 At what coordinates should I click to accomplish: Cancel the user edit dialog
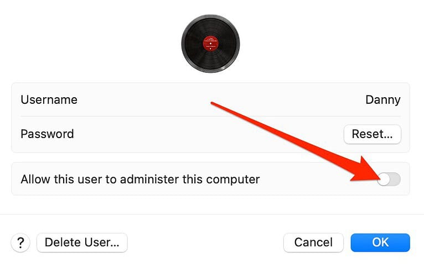(313, 242)
